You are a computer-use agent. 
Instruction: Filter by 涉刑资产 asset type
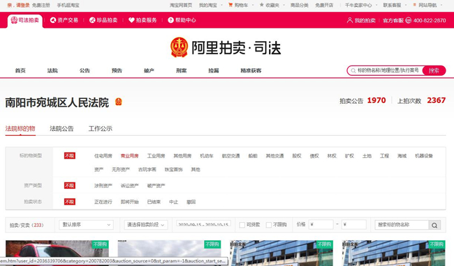[103, 186]
